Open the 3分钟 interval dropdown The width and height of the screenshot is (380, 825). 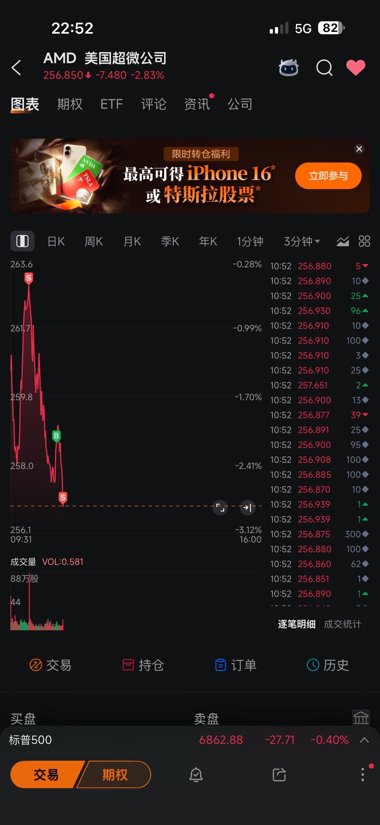point(301,241)
